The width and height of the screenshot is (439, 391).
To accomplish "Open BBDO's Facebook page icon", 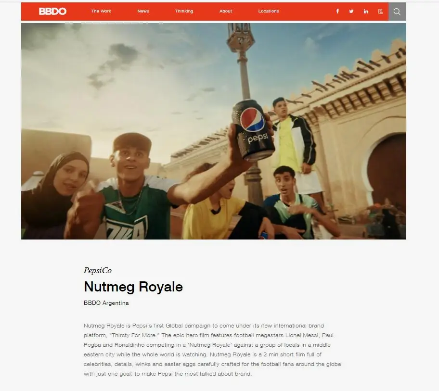I will [337, 11].
